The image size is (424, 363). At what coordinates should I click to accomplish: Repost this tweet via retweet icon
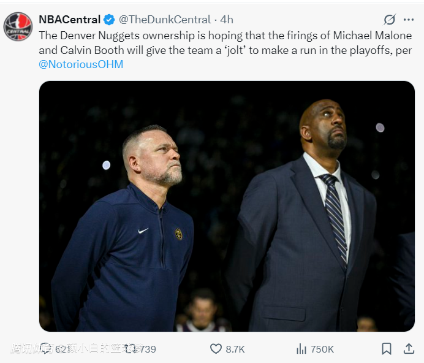[x=130, y=349]
